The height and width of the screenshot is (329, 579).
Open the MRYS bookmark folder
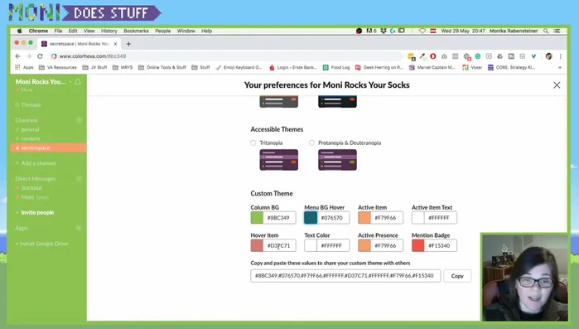(123, 67)
